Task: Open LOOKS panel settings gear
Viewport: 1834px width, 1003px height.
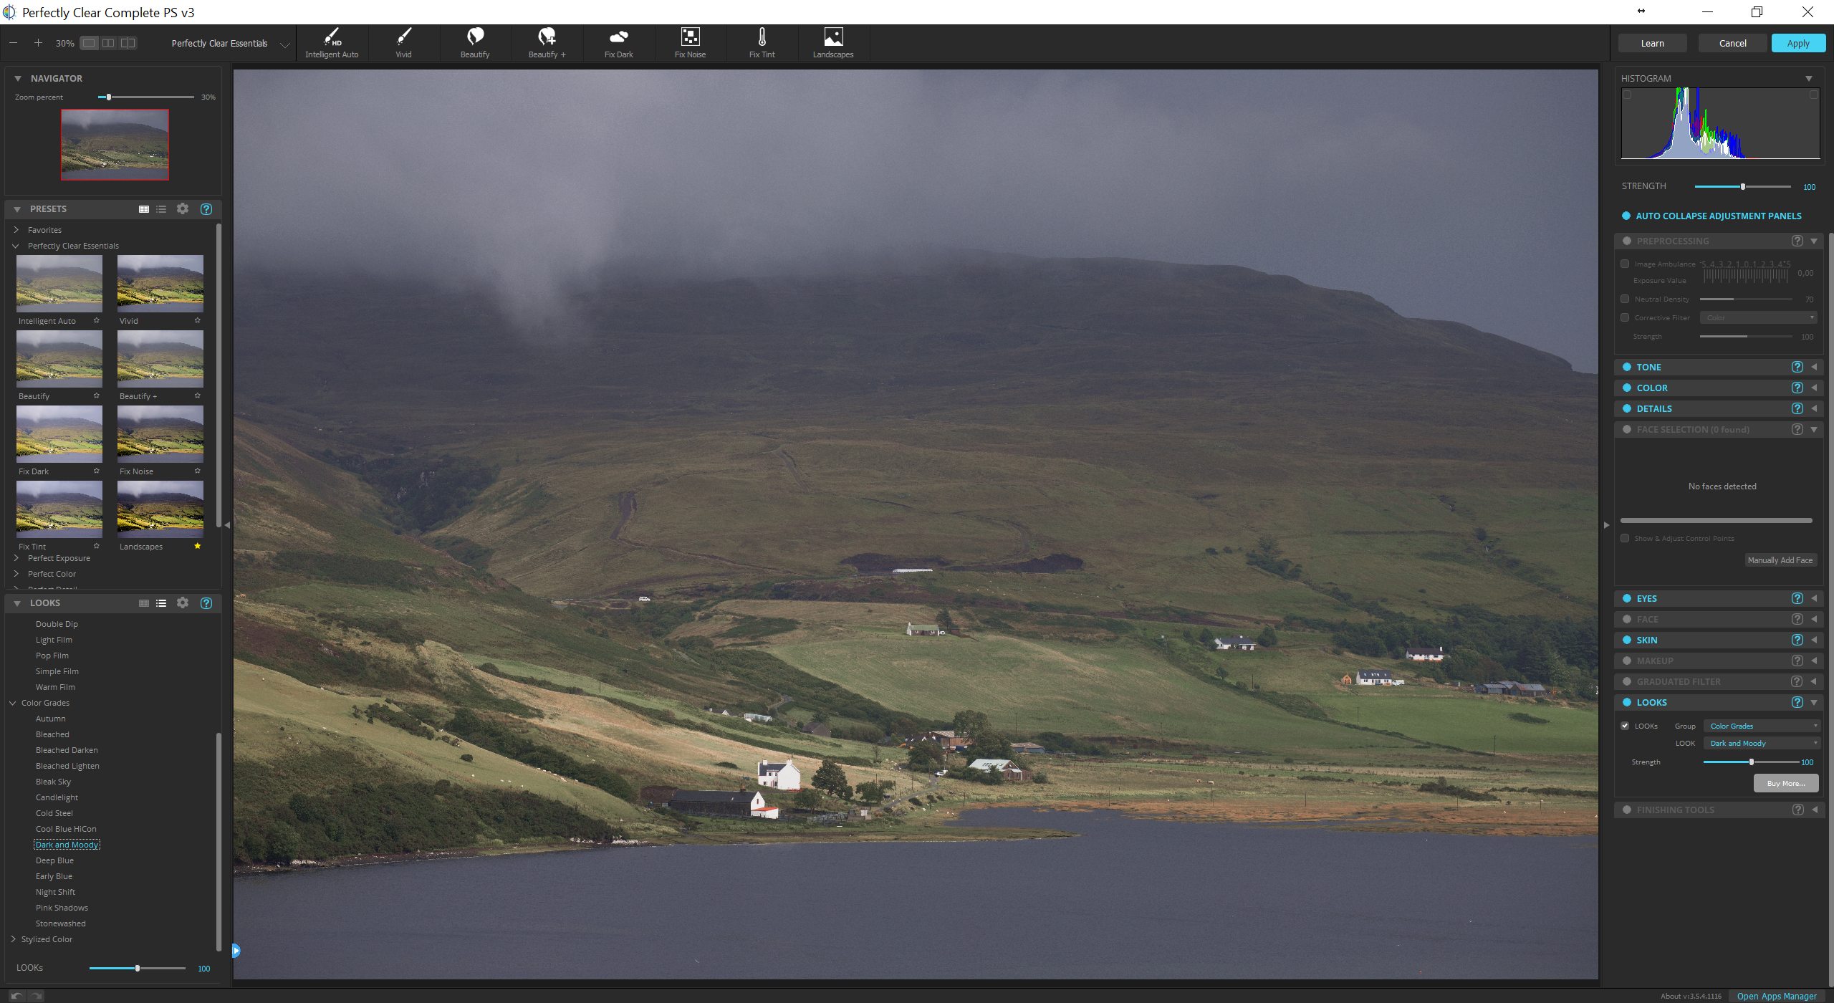Action: [x=183, y=603]
